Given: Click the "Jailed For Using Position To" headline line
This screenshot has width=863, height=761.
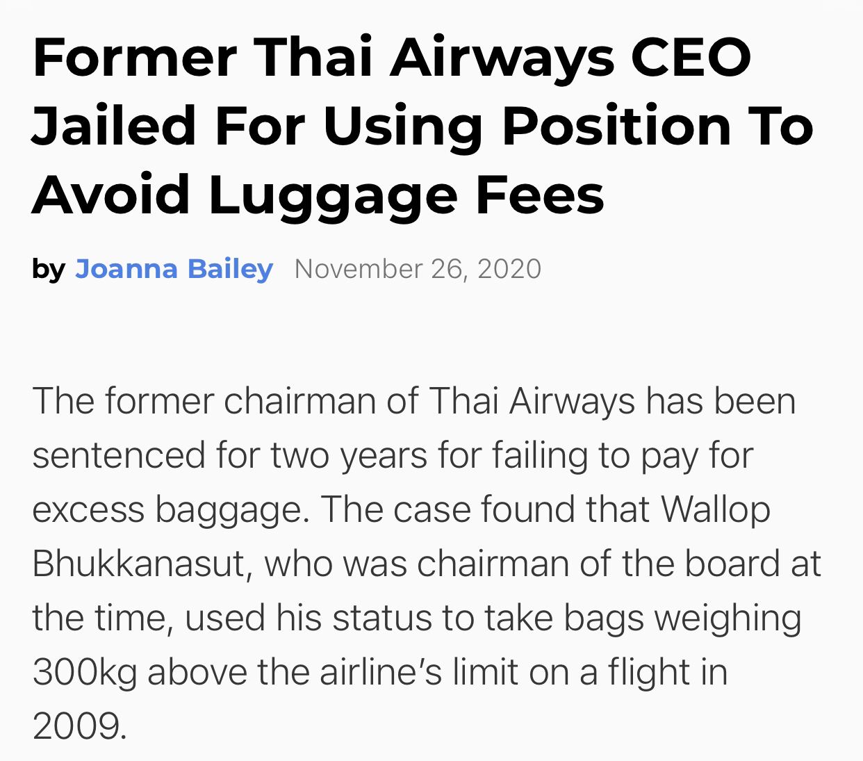Looking at the screenshot, I should tap(422, 126).
